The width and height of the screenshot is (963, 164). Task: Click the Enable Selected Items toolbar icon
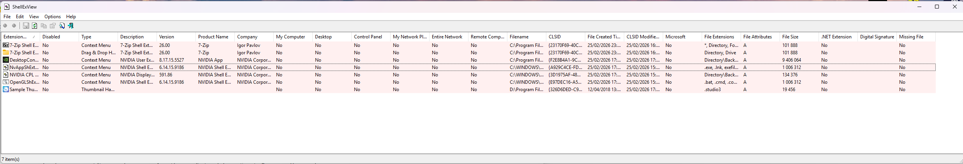click(x=14, y=26)
